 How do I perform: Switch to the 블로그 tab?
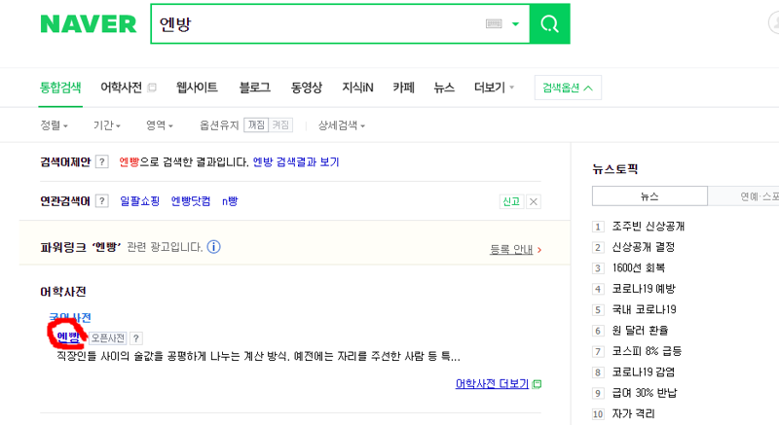254,88
